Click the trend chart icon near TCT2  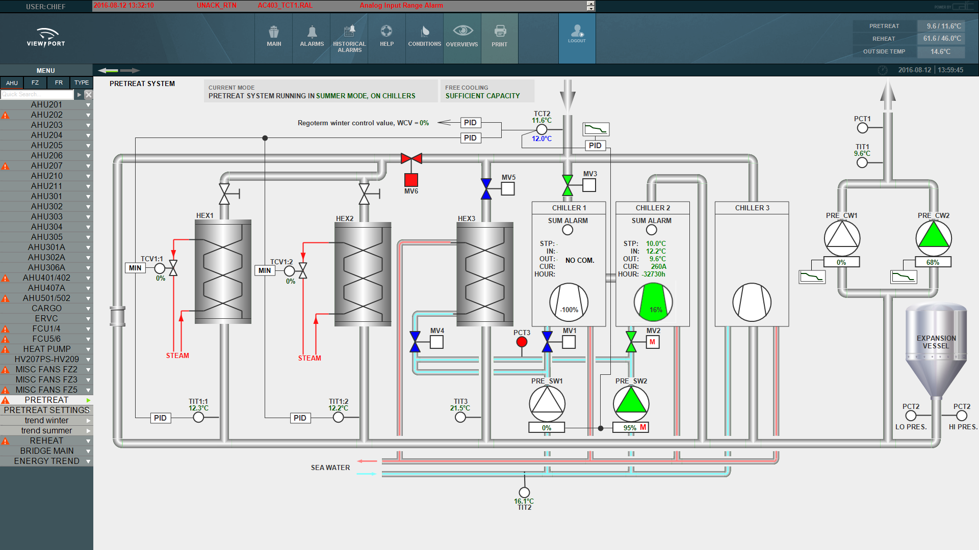coord(596,129)
